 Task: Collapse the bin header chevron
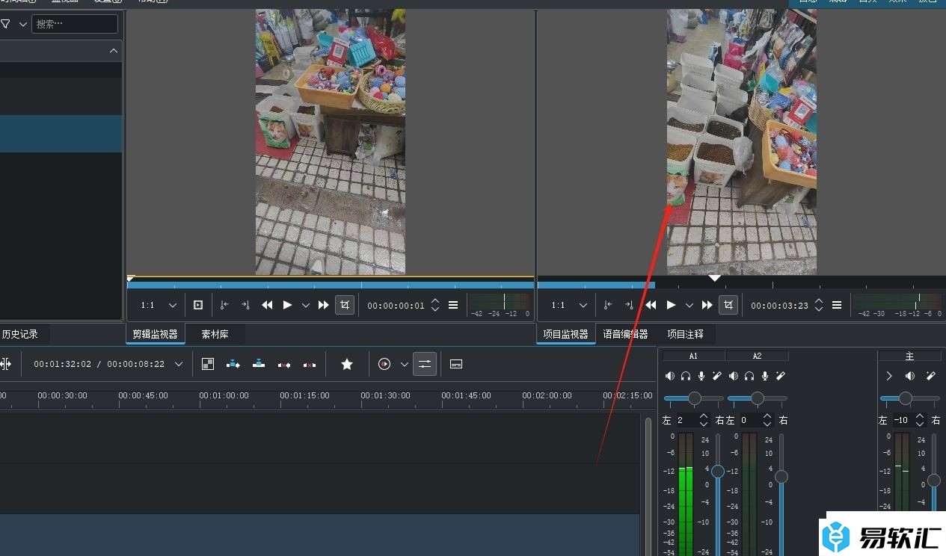[114, 51]
